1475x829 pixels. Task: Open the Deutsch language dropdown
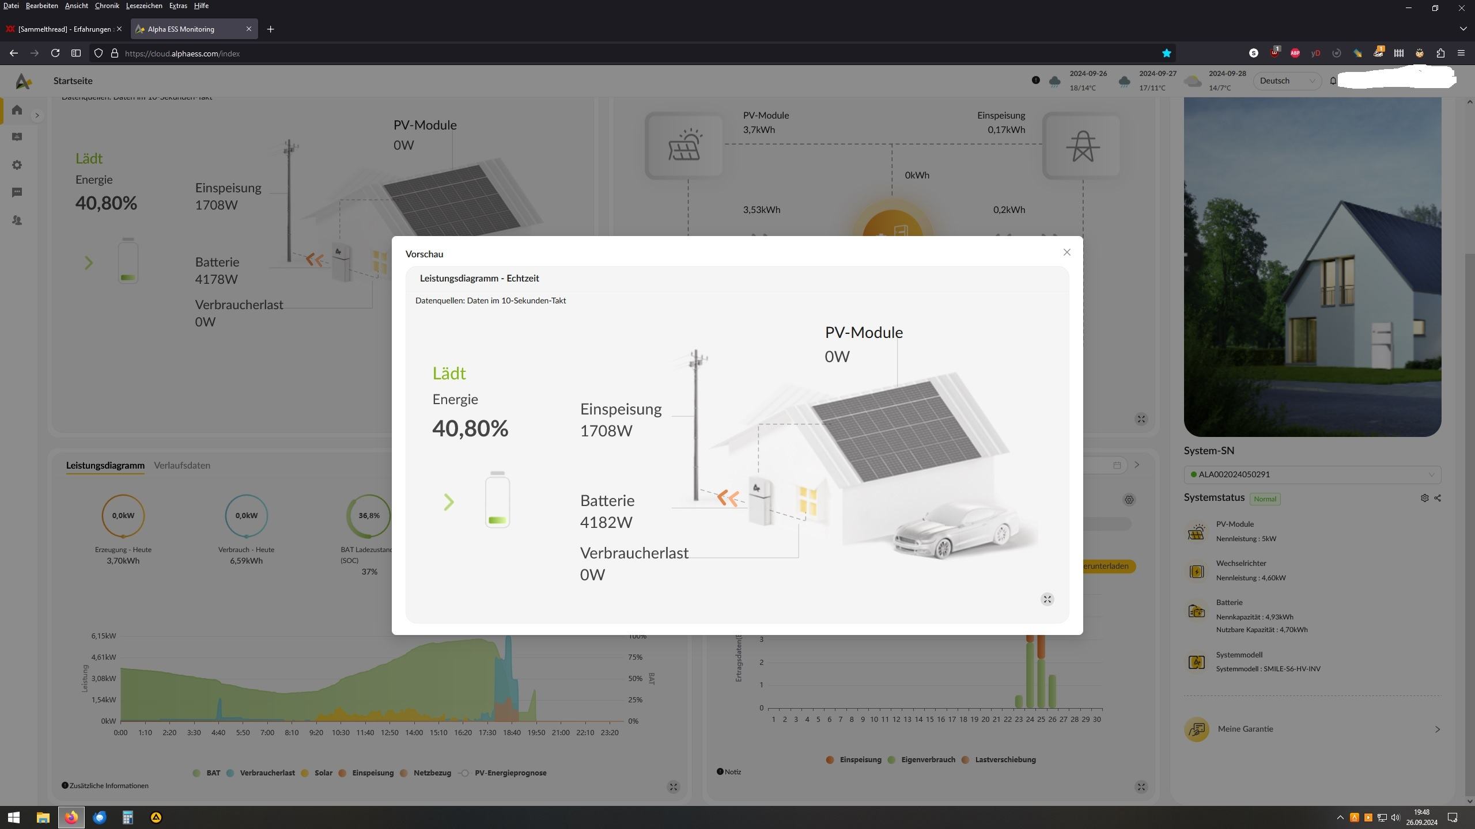click(x=1287, y=81)
